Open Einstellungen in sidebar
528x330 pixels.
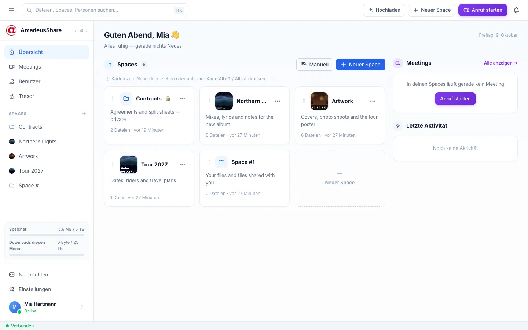coord(47,289)
